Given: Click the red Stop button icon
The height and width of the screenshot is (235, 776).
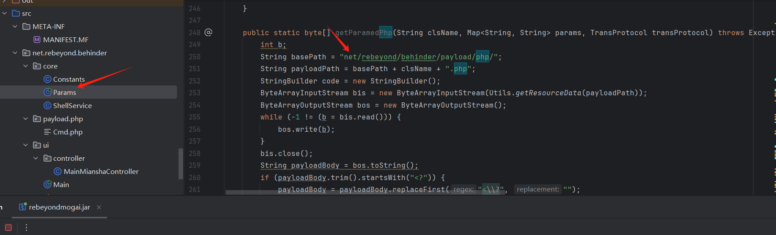Looking at the screenshot, I should (8, 228).
